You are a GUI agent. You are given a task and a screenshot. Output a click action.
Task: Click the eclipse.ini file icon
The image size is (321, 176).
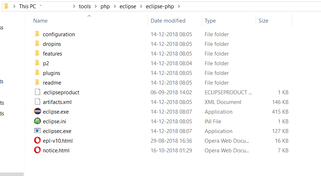(37, 121)
